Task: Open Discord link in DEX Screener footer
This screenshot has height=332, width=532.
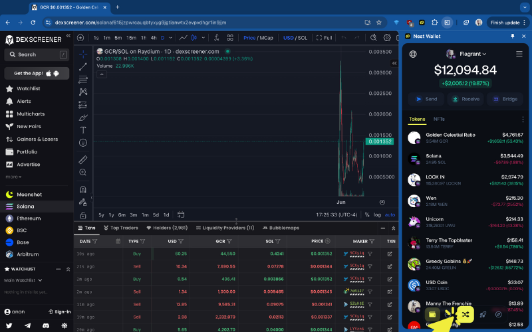Action: tap(46, 325)
